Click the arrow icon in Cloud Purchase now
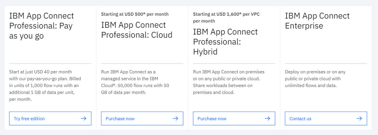Viewport: 378px width, 135px height. coord(175,118)
